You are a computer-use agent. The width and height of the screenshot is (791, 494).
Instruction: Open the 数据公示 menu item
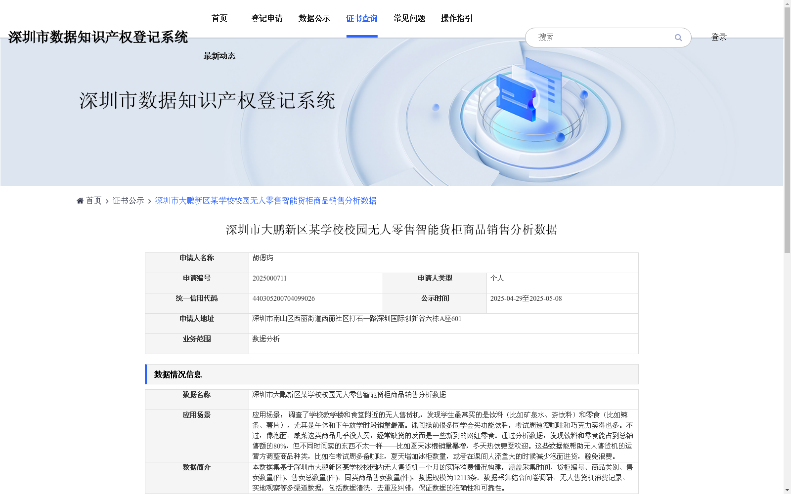pos(314,18)
